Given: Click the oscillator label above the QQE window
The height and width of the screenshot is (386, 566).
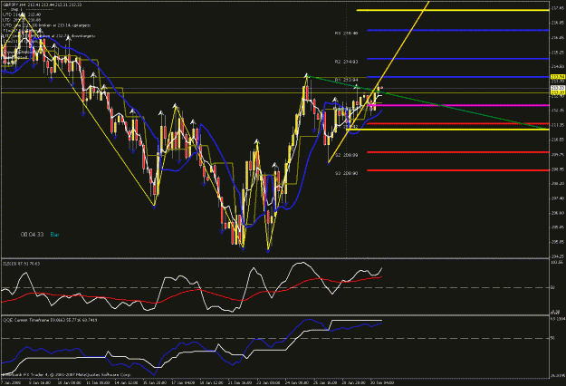Looking at the screenshot, I should tap(22, 264).
